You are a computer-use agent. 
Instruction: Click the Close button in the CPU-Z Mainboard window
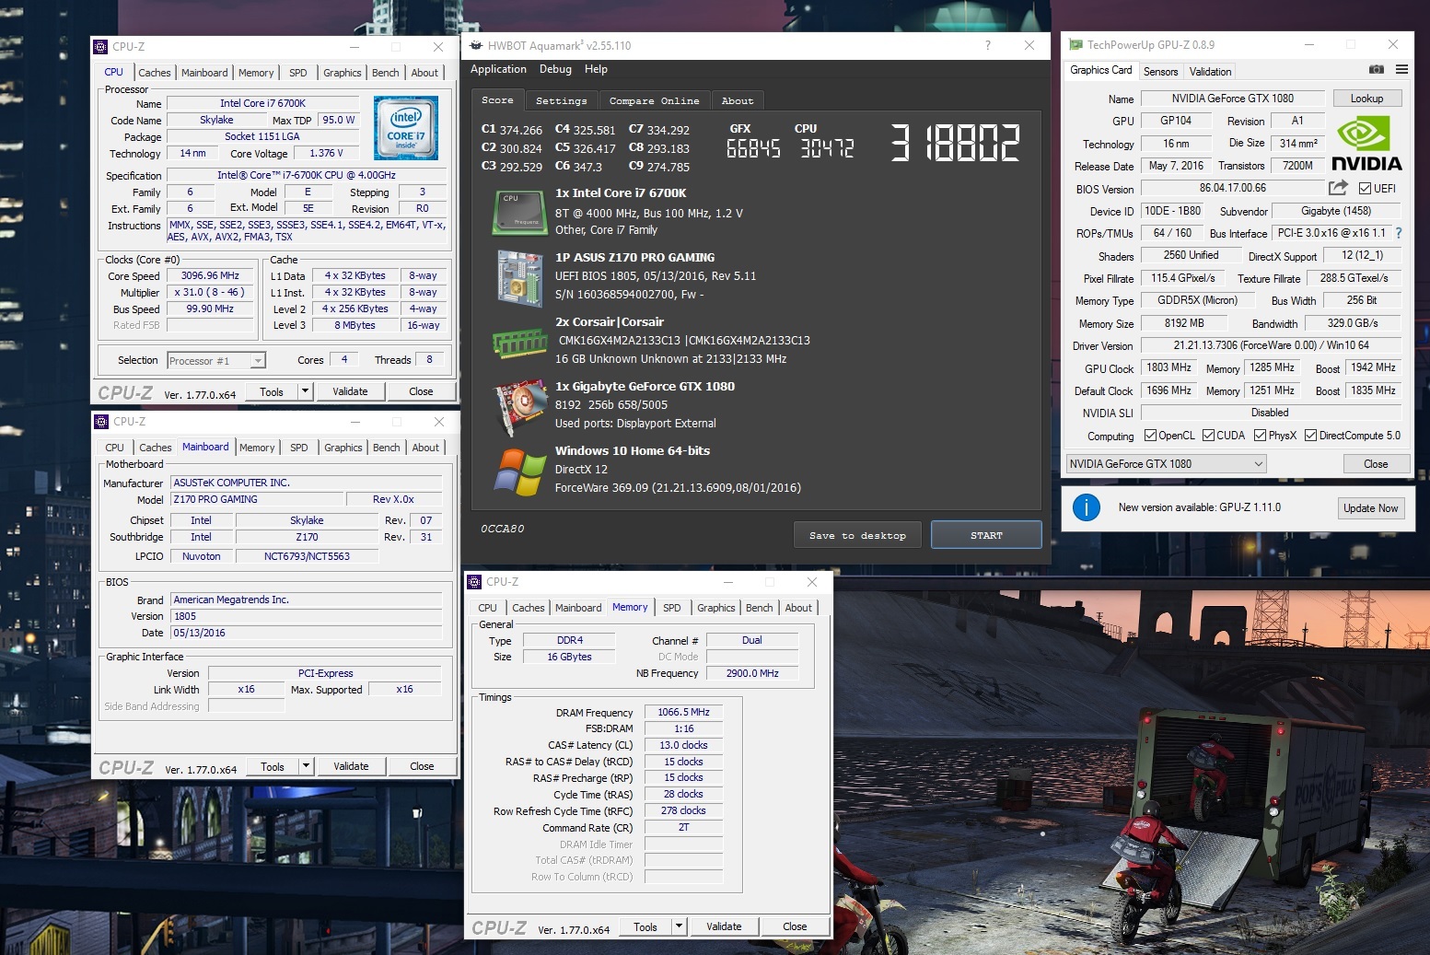click(422, 766)
